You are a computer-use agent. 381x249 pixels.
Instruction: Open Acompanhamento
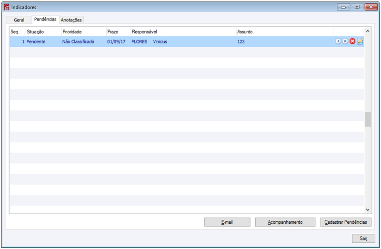(285, 222)
